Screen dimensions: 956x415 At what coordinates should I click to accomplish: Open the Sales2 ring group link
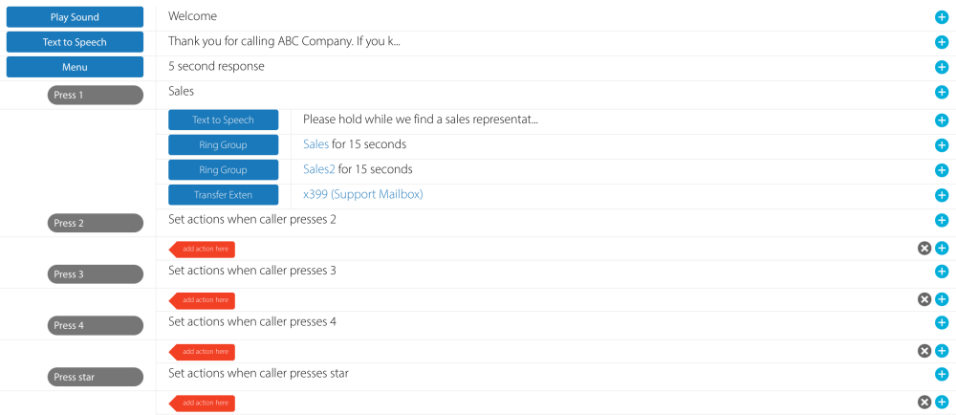[x=318, y=169]
